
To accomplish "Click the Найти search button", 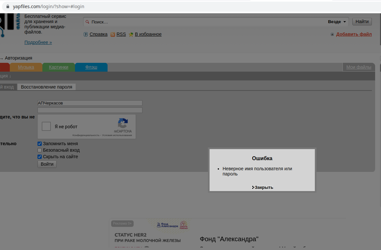I will coord(362,21).
